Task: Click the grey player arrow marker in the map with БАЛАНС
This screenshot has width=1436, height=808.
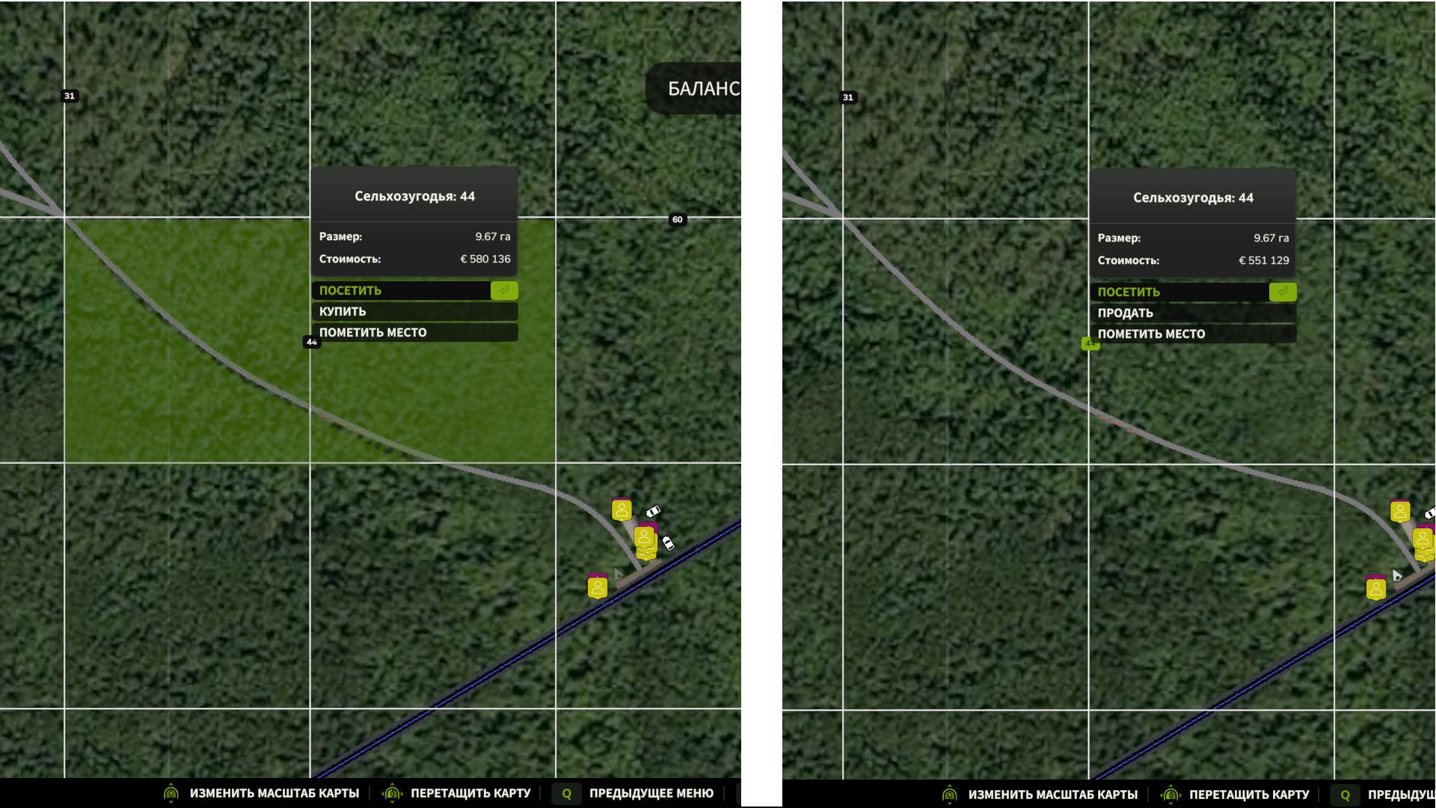Action: 619,575
